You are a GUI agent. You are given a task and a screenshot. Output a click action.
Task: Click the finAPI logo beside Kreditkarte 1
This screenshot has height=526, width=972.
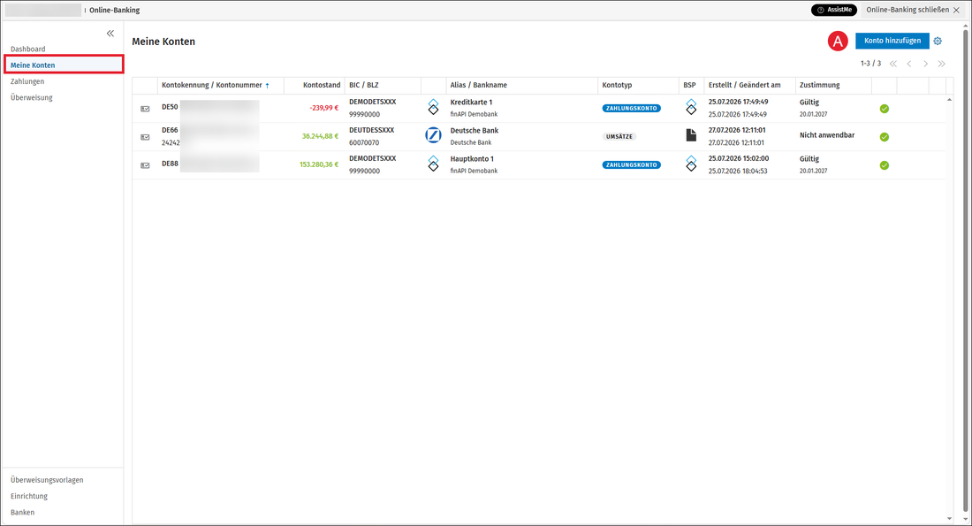pyautogui.click(x=433, y=107)
